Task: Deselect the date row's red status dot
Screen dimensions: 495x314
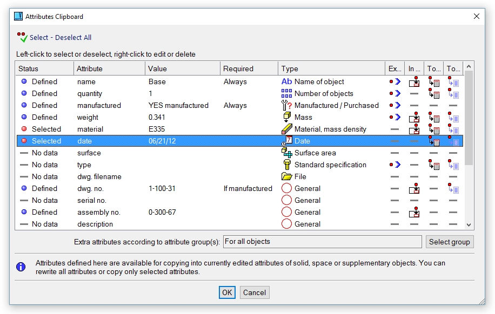Action: [24, 141]
